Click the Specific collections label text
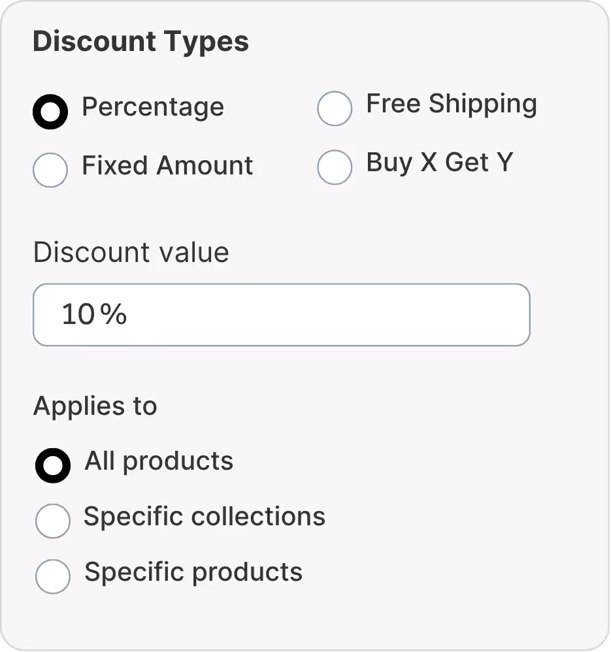 pyautogui.click(x=204, y=516)
